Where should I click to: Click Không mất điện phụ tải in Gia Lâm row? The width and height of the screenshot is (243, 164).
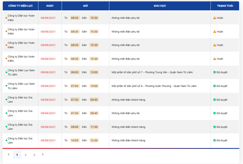(x=126, y=113)
